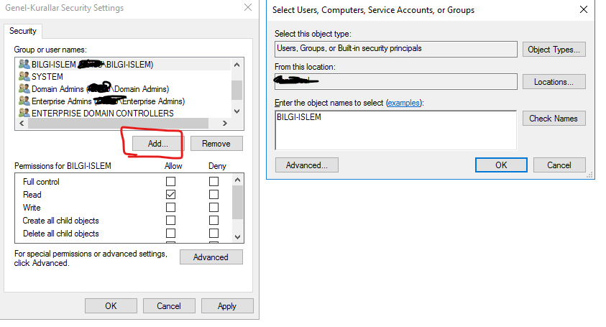
Task: Click the BILGI-ISLEM group icon
Action: (24, 64)
